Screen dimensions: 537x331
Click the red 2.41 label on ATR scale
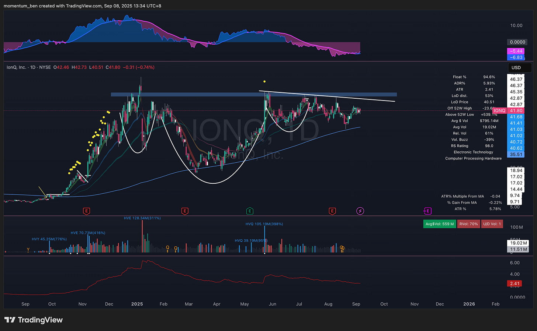pyautogui.click(x=515, y=284)
